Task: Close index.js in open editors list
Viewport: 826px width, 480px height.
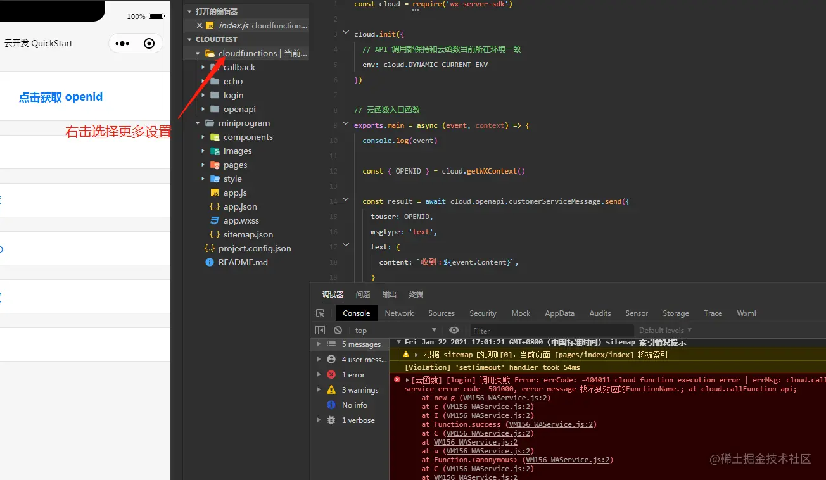Action: pyautogui.click(x=200, y=26)
